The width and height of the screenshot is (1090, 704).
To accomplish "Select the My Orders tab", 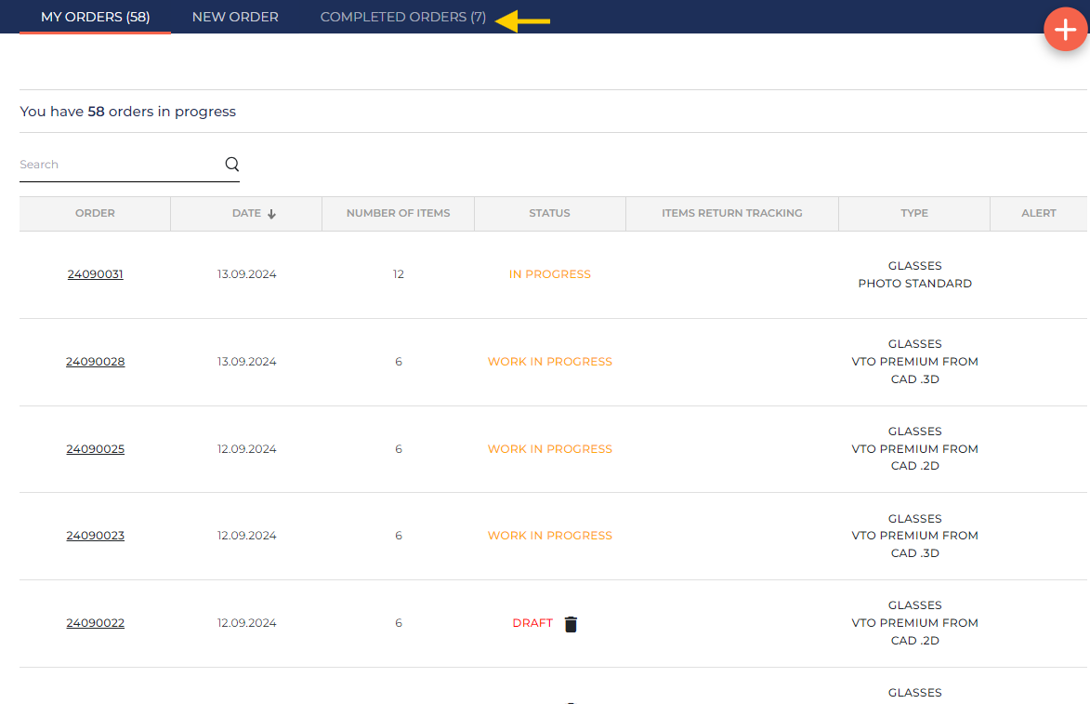I will click(95, 17).
